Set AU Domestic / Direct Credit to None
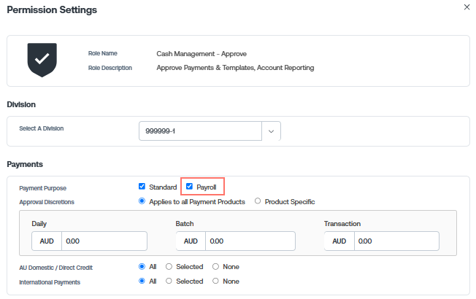The height and width of the screenshot is (299, 476). [x=215, y=267]
